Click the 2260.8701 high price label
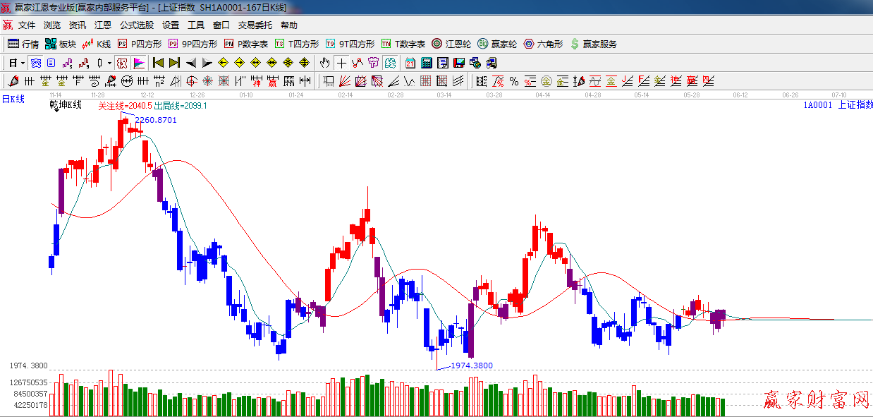The width and height of the screenshot is (873, 417). tap(156, 120)
